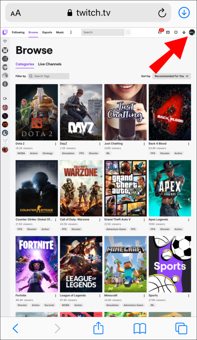This screenshot has width=197, height=340.
Task: Open the notifications inbox icon
Action: pos(168,32)
